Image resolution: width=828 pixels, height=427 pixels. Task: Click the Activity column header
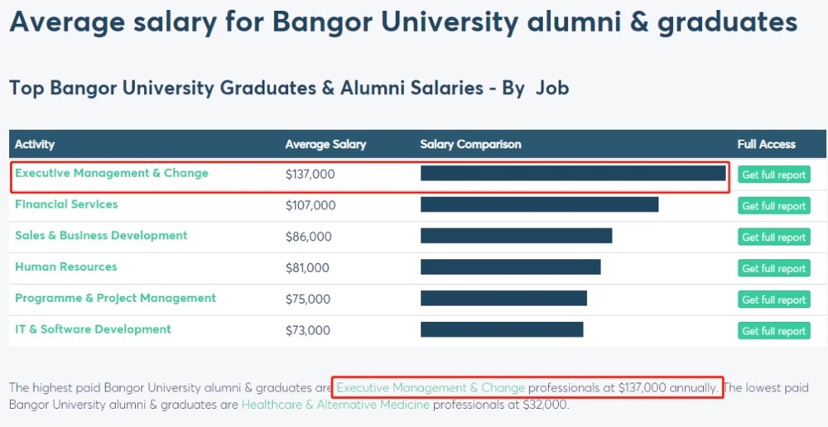[x=35, y=144]
